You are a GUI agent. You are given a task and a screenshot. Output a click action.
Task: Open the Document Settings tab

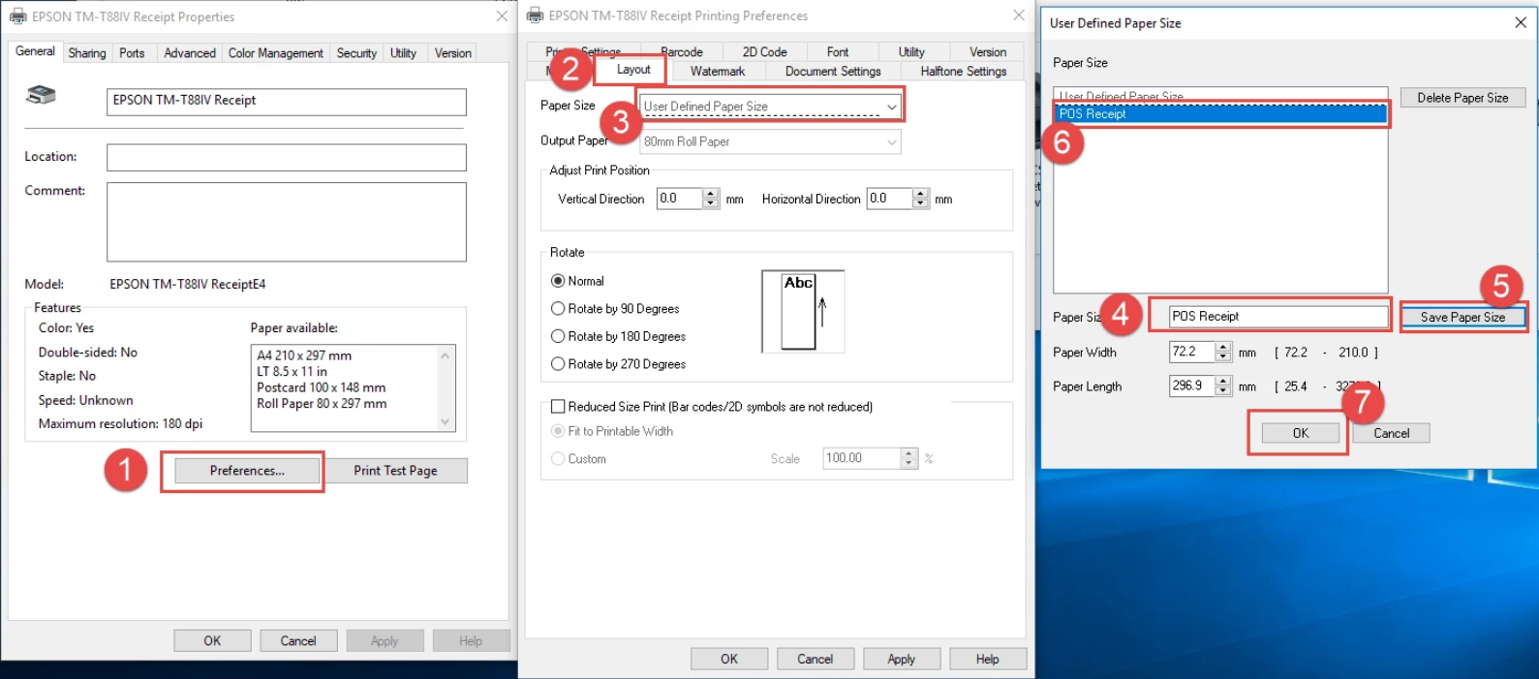833,72
